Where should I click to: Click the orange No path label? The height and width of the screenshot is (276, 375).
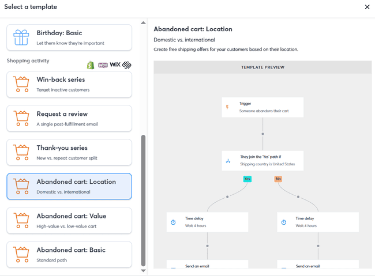277,179
